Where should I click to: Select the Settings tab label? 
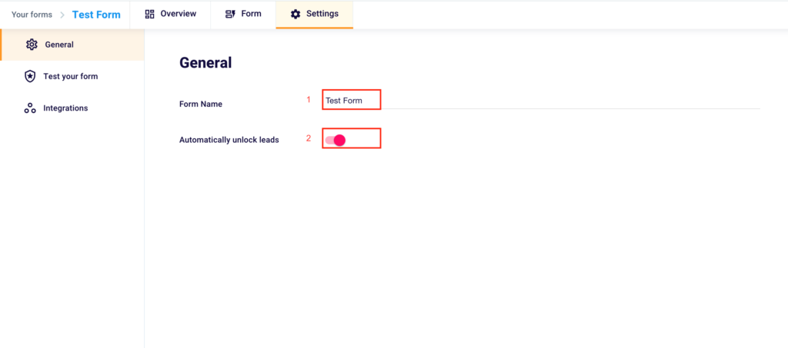click(322, 14)
